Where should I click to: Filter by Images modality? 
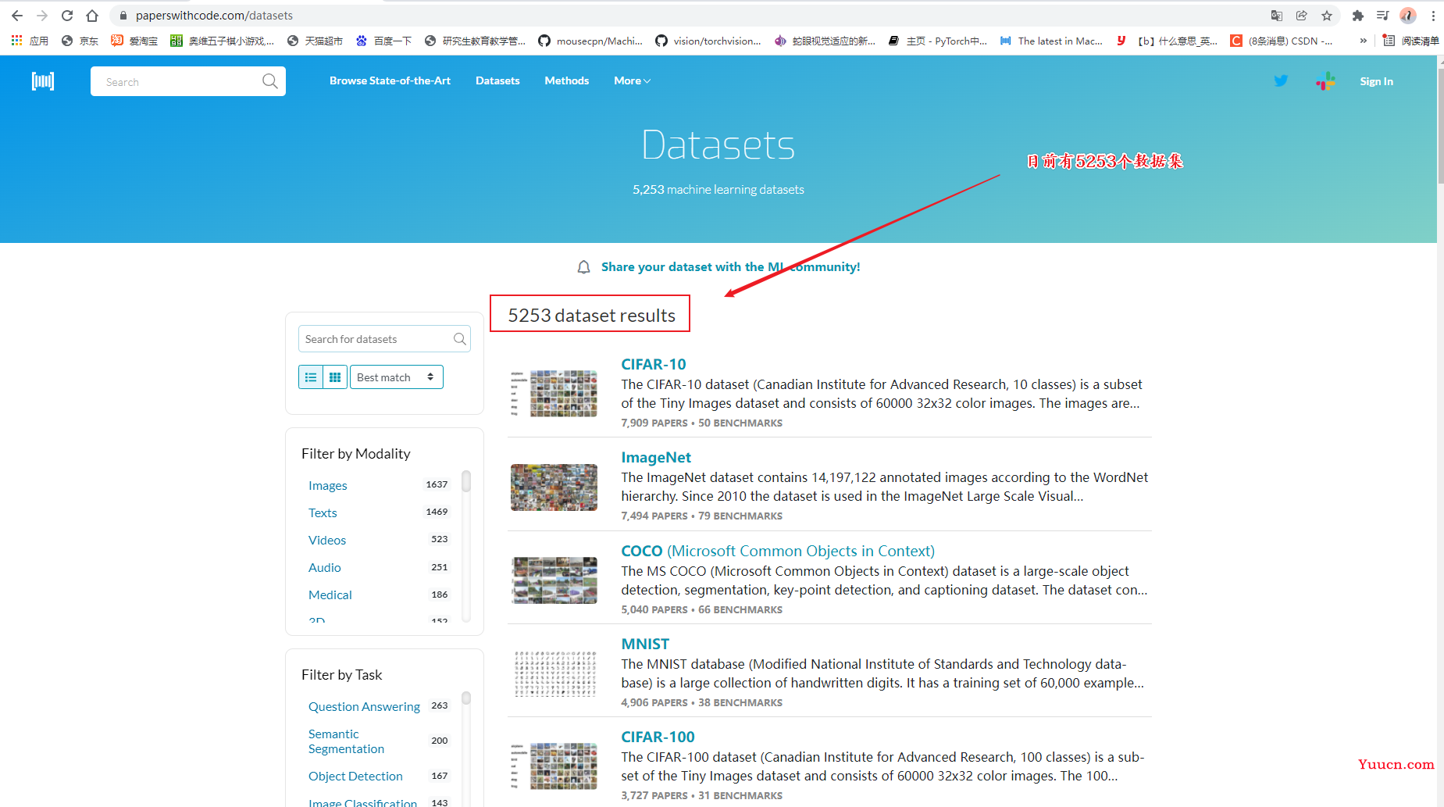coord(328,485)
